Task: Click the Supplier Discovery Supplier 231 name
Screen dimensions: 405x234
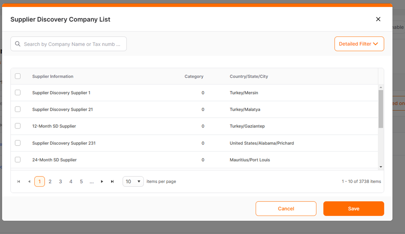Action: (64, 143)
